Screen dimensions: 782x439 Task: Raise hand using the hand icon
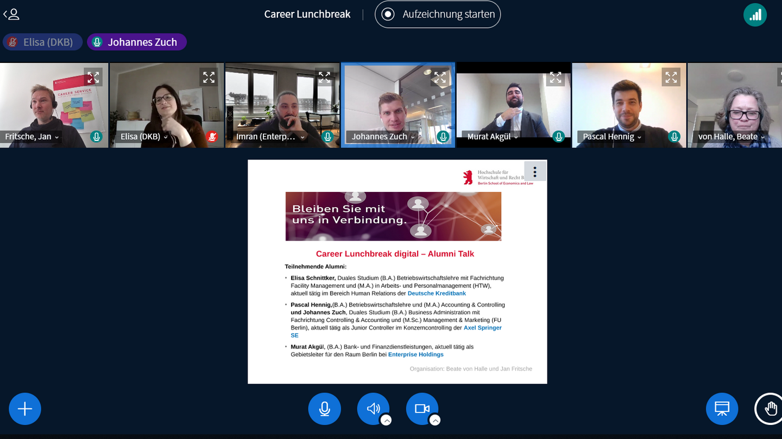point(771,409)
